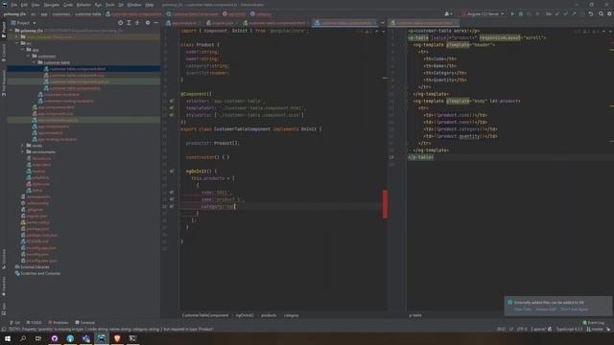Click the Undo/rollback arrow icon in toolbar
The height and width of the screenshot is (345, 614).
point(591,13)
